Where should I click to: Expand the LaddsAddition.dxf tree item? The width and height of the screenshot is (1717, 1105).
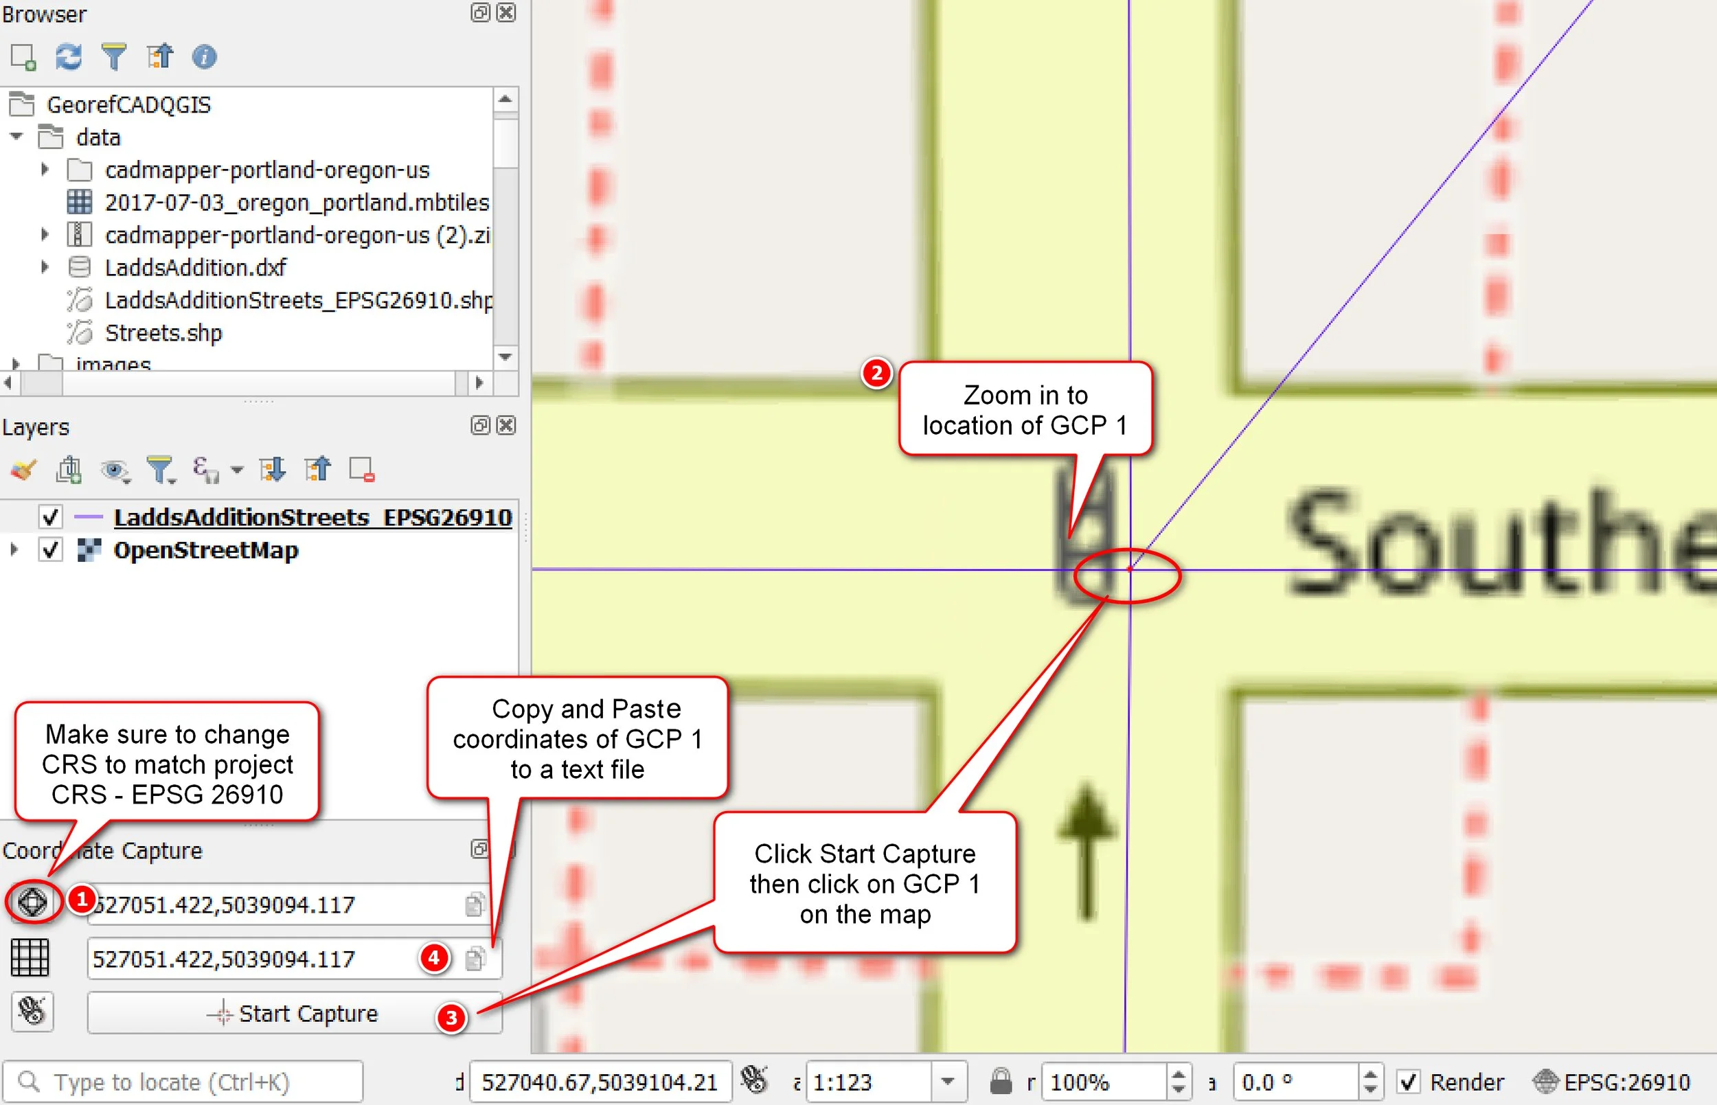click(45, 267)
